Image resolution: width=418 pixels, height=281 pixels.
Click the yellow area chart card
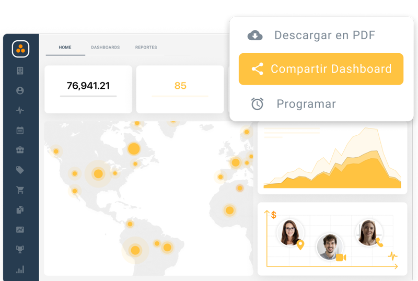332,158
